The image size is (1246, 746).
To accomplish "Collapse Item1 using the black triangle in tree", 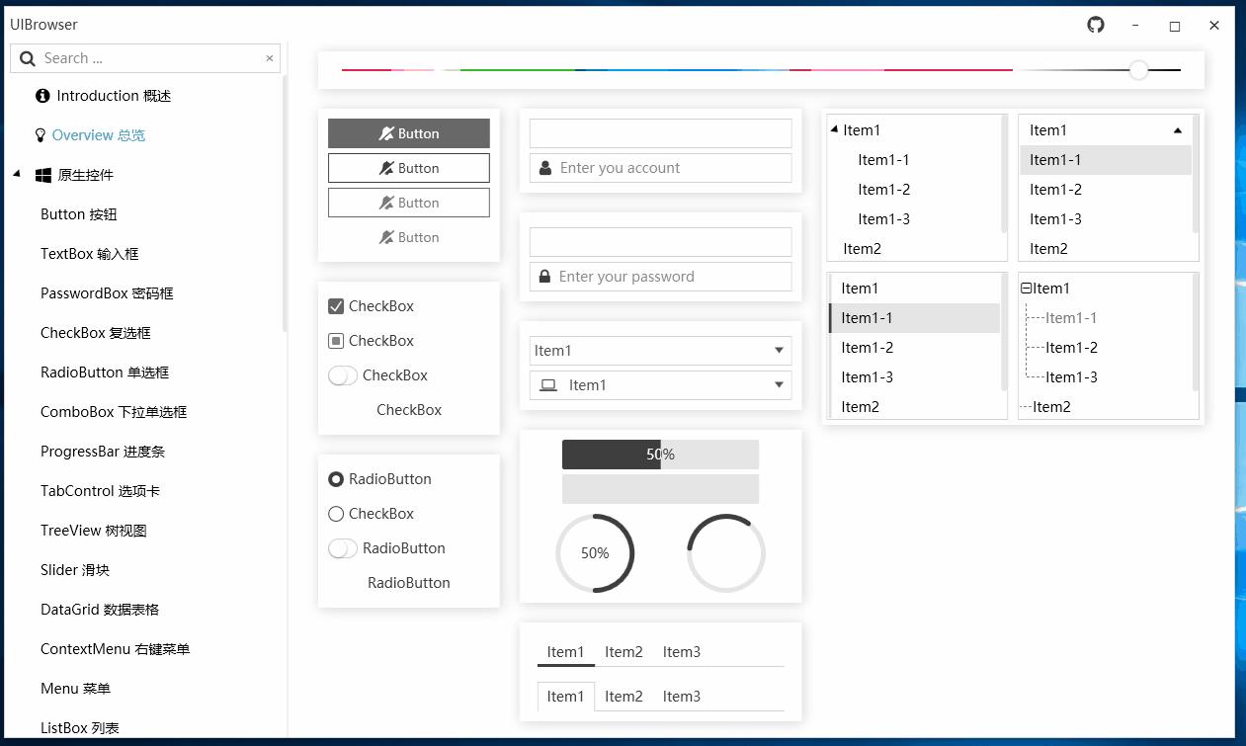I will tap(835, 129).
